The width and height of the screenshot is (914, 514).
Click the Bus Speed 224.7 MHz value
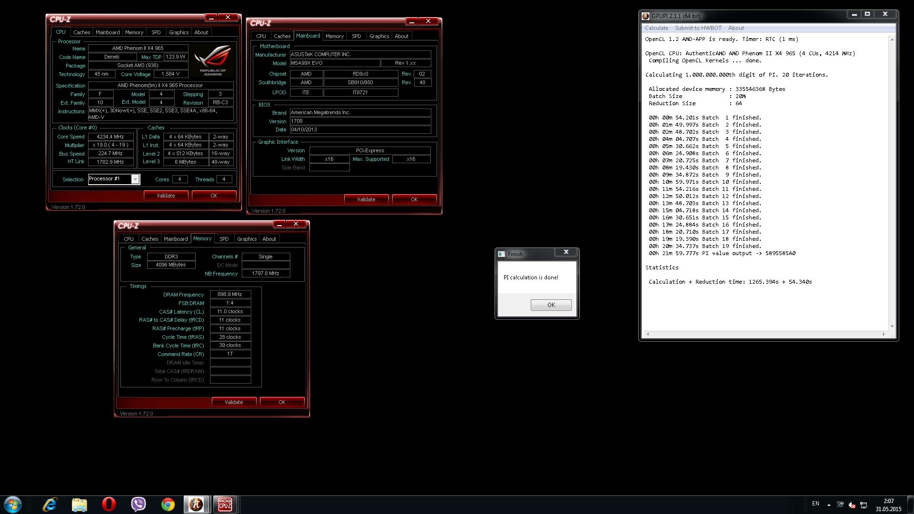(x=110, y=154)
